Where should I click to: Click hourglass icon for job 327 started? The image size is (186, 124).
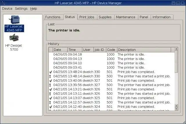coord(50,85)
